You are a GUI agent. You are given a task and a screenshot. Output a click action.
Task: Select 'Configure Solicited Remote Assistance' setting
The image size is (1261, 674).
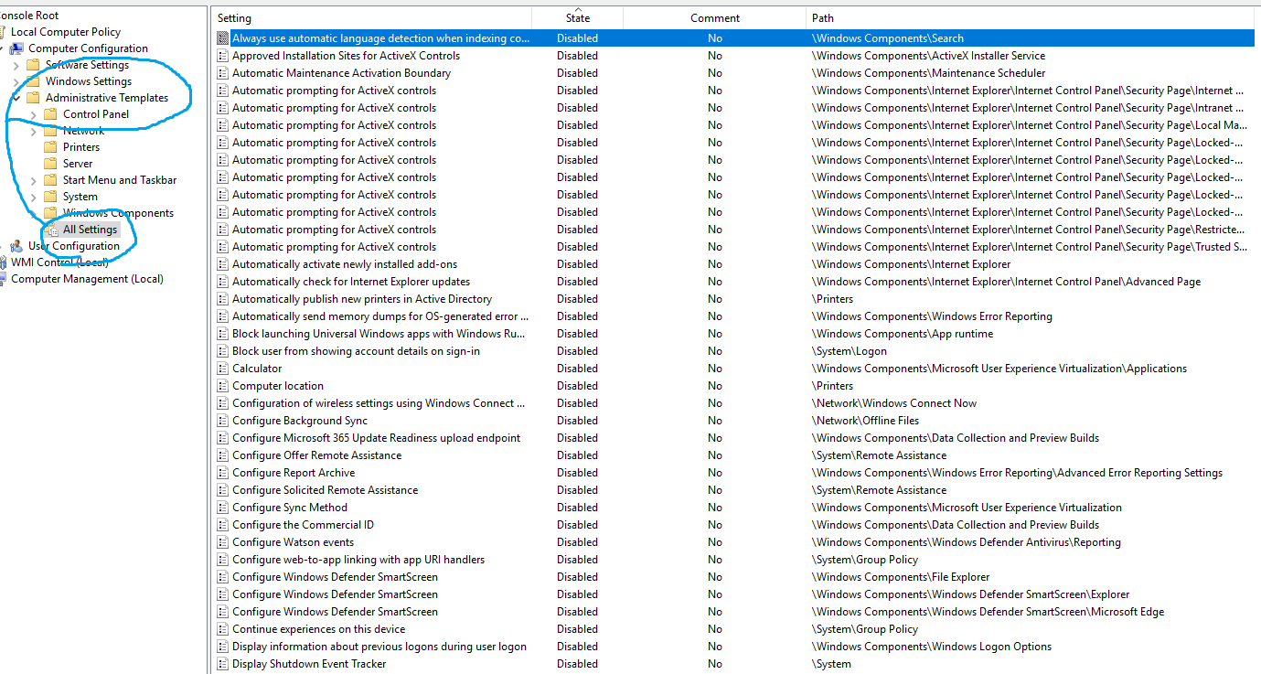325,490
